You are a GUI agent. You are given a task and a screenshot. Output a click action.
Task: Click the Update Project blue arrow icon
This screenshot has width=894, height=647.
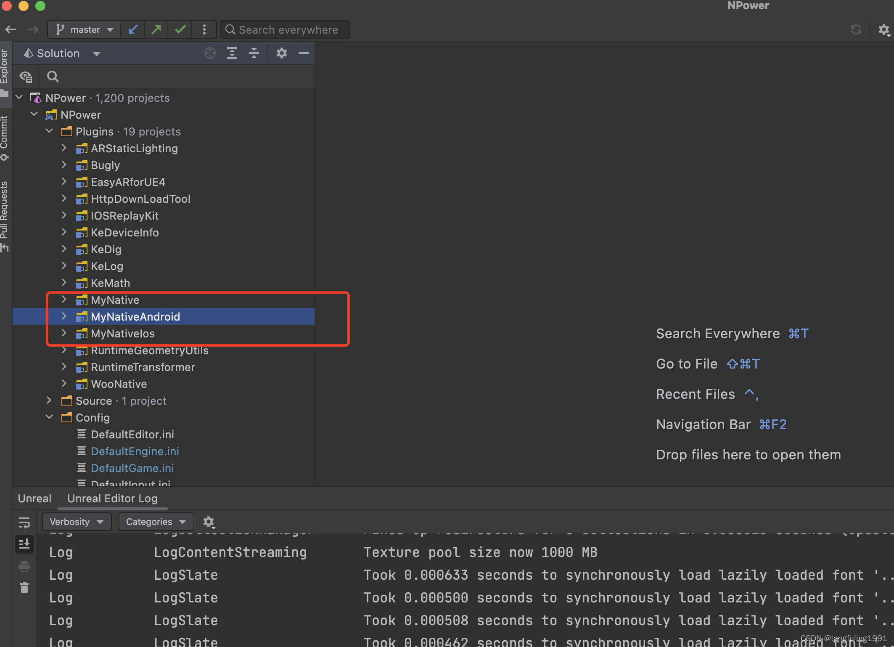(x=132, y=29)
